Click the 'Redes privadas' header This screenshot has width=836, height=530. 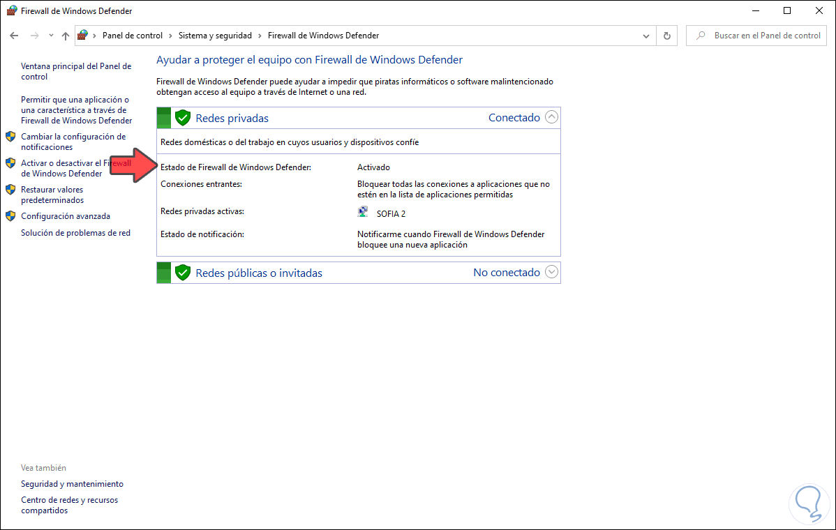[x=232, y=119]
